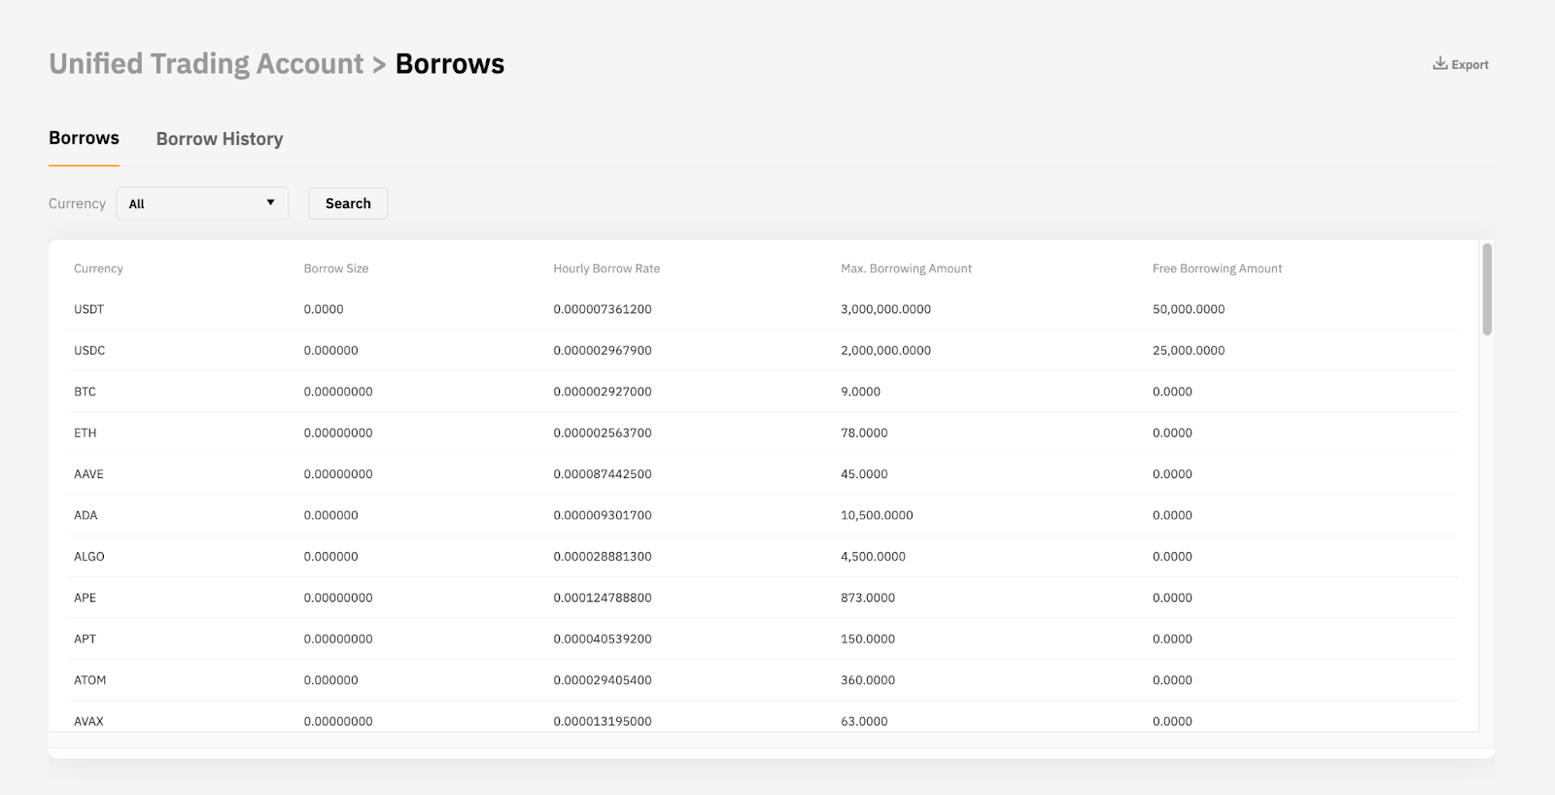
Task: Select the AAVE currency row
Action: pyautogui.click(x=89, y=474)
